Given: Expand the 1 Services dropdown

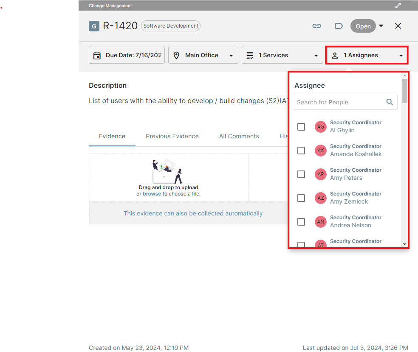Looking at the screenshot, I should pyautogui.click(x=316, y=55).
